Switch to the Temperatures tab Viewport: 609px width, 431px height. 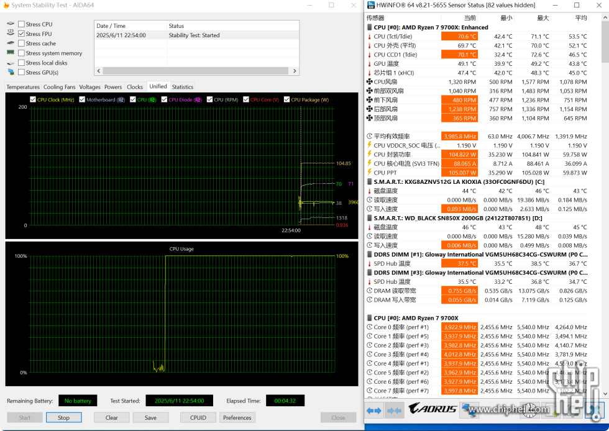[23, 87]
